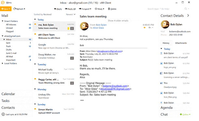Switch to the Calendar section
This screenshot has height=121, width=199.
click(8, 94)
